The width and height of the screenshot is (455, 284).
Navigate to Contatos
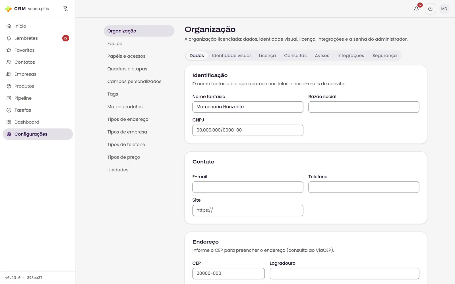(38, 62)
